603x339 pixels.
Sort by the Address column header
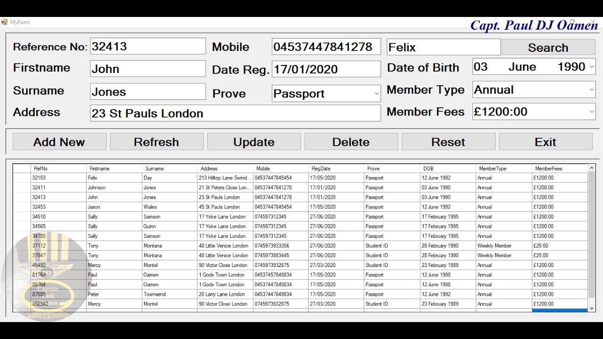[226, 169]
